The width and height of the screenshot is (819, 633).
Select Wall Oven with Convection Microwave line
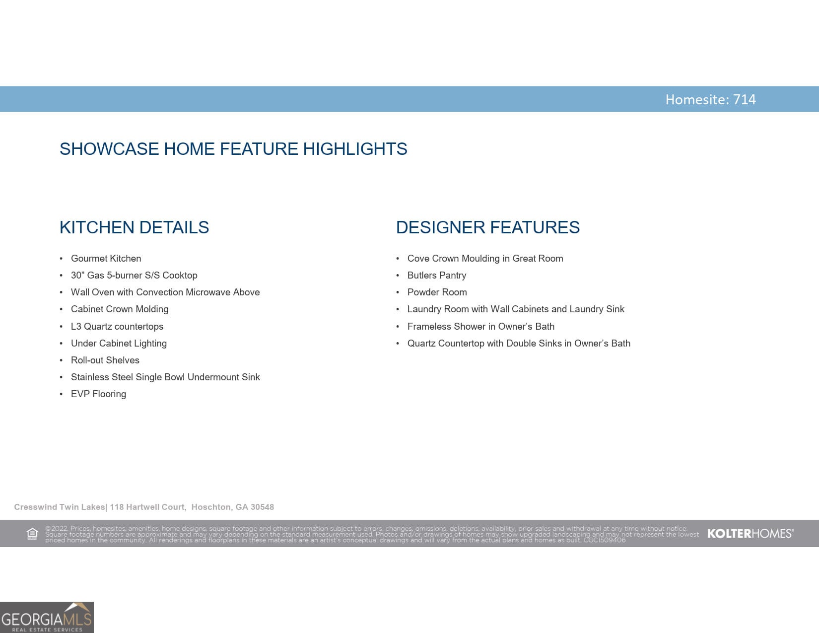coord(165,292)
